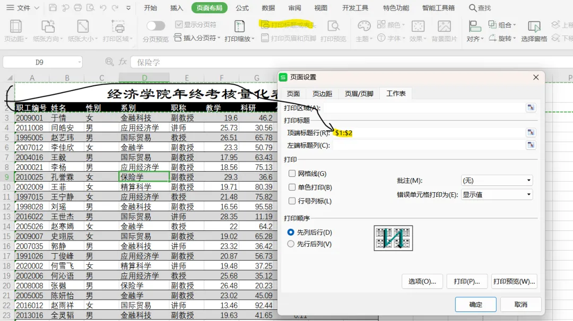
Task: Expand the 批注 dropdown
Action: click(x=497, y=181)
